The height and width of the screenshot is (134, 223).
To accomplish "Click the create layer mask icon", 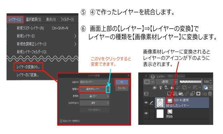I will pos(198,94).
